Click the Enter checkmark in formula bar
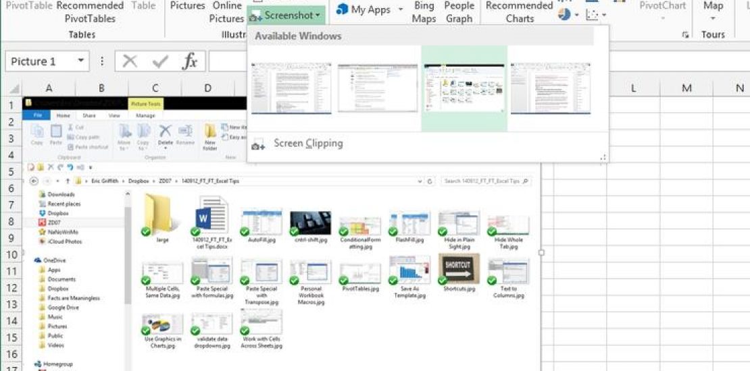This screenshot has width=750, height=371. pyautogui.click(x=160, y=61)
